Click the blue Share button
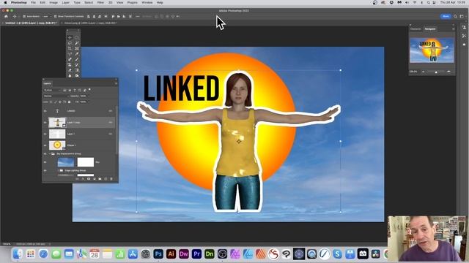This screenshot has width=469, height=263. [446, 16]
